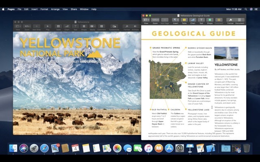This screenshot has width=260, height=162.
Task: Open the View dropdown in Yellowstone presentation
Action: tap(17, 26)
